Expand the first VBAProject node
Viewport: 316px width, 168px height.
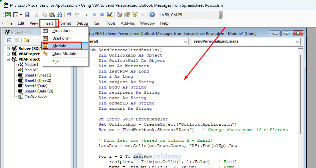pyautogui.click(x=8, y=54)
